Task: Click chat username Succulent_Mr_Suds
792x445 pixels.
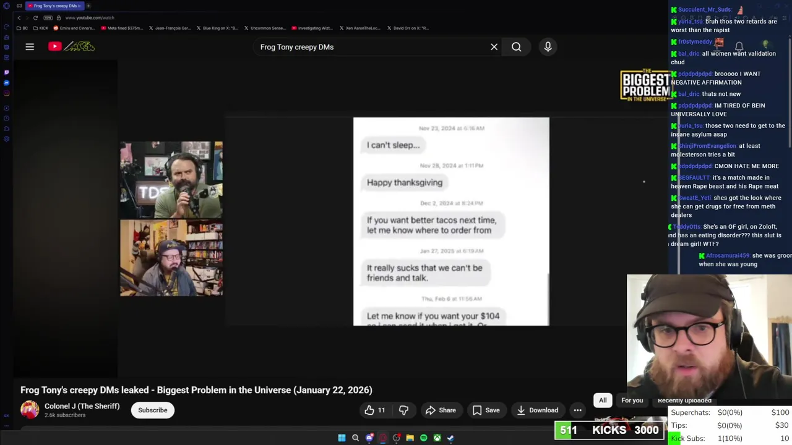Action: tap(705, 9)
